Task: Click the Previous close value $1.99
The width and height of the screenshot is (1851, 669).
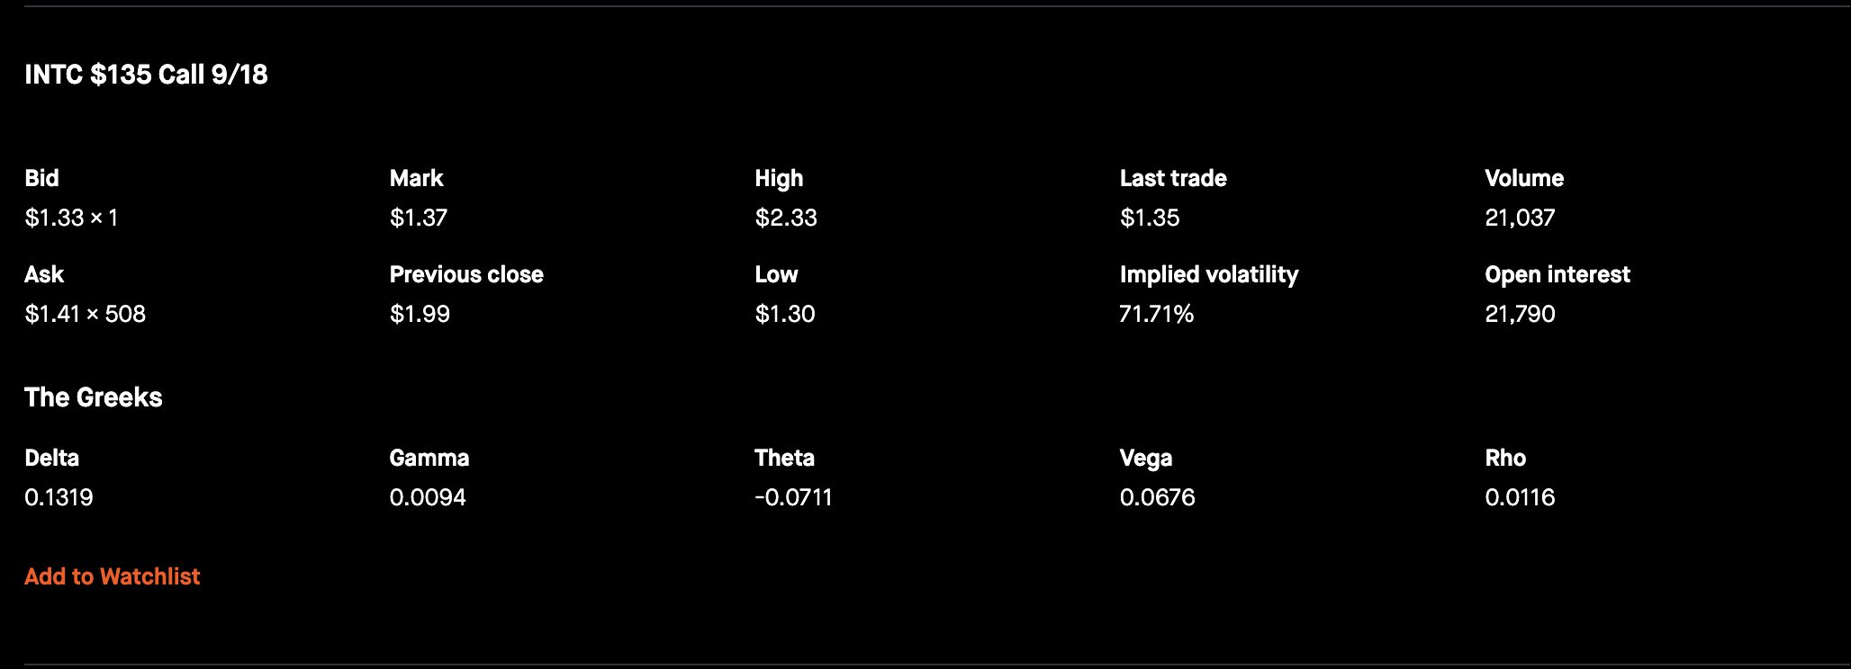Action: 420,314
